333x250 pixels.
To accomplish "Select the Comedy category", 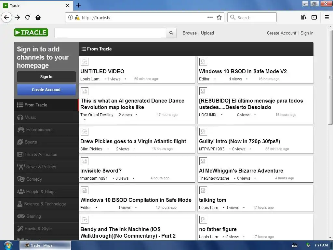I will coord(46,179).
